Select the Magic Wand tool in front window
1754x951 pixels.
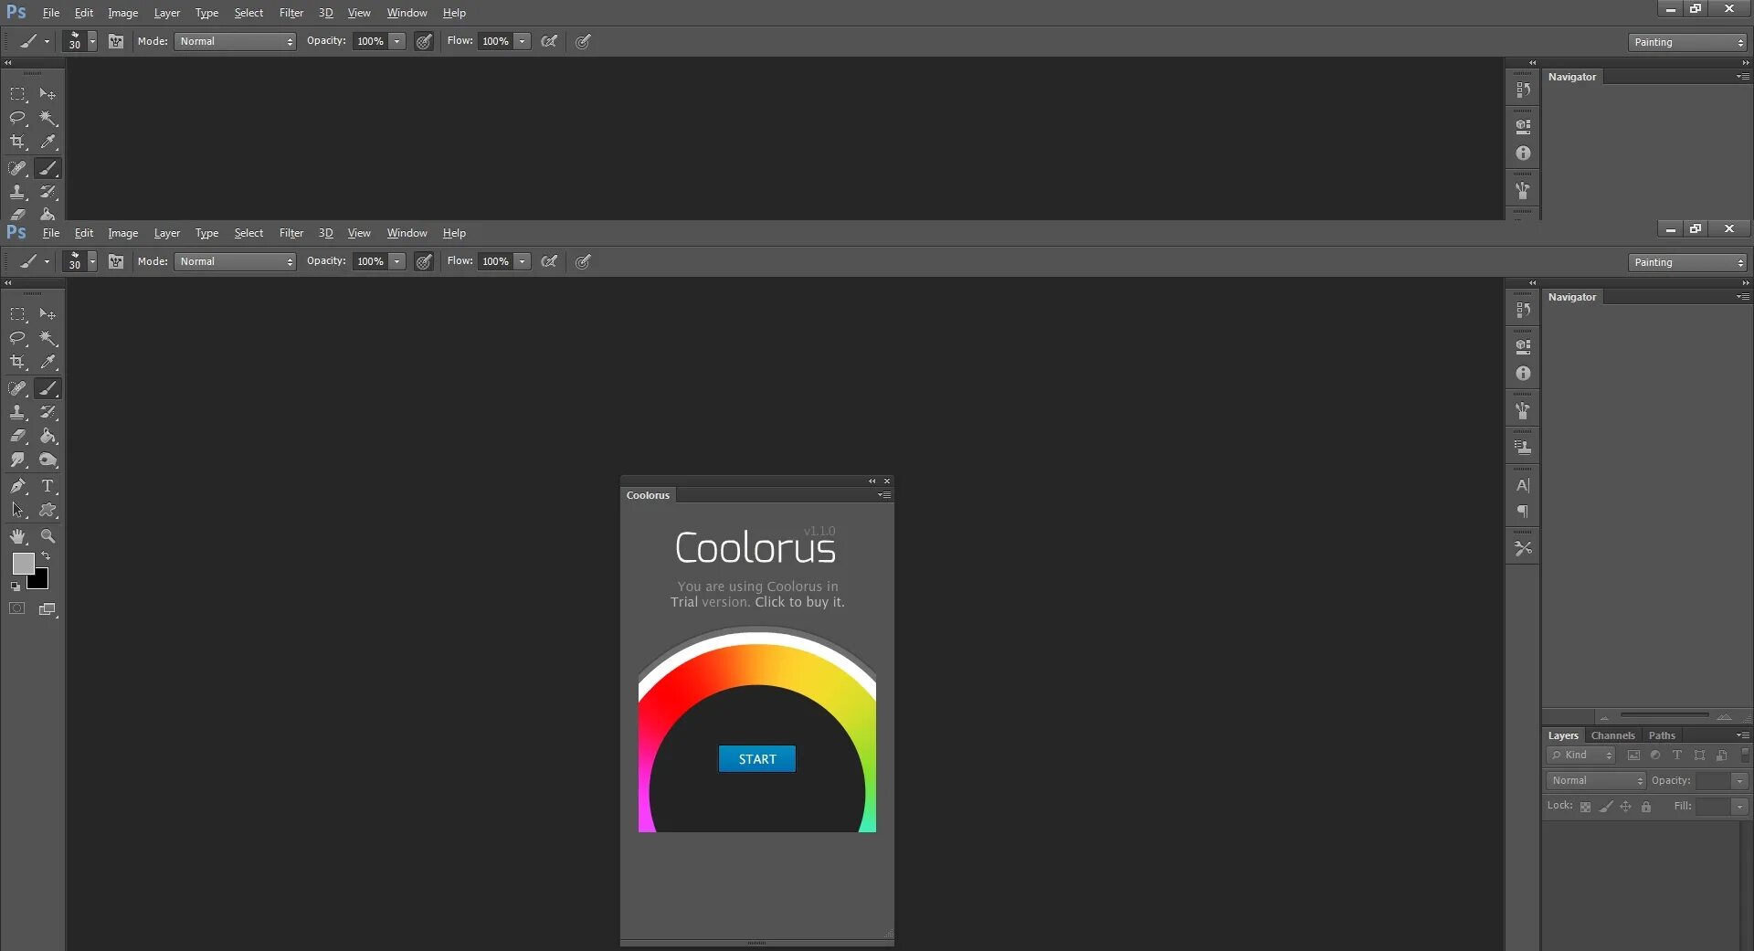[x=48, y=338]
